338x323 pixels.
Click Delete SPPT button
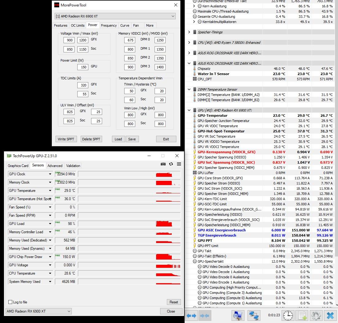[91, 139]
